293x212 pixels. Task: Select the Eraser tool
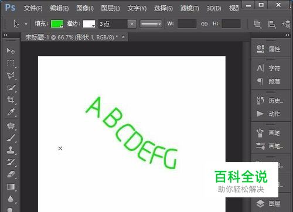click(11, 175)
